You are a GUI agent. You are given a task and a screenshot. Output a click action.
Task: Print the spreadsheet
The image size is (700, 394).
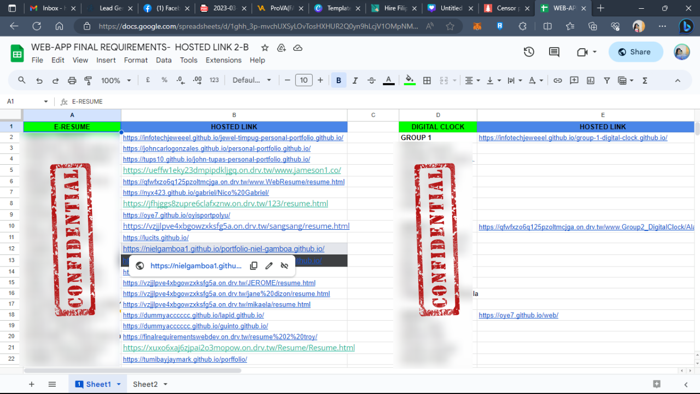(x=72, y=80)
